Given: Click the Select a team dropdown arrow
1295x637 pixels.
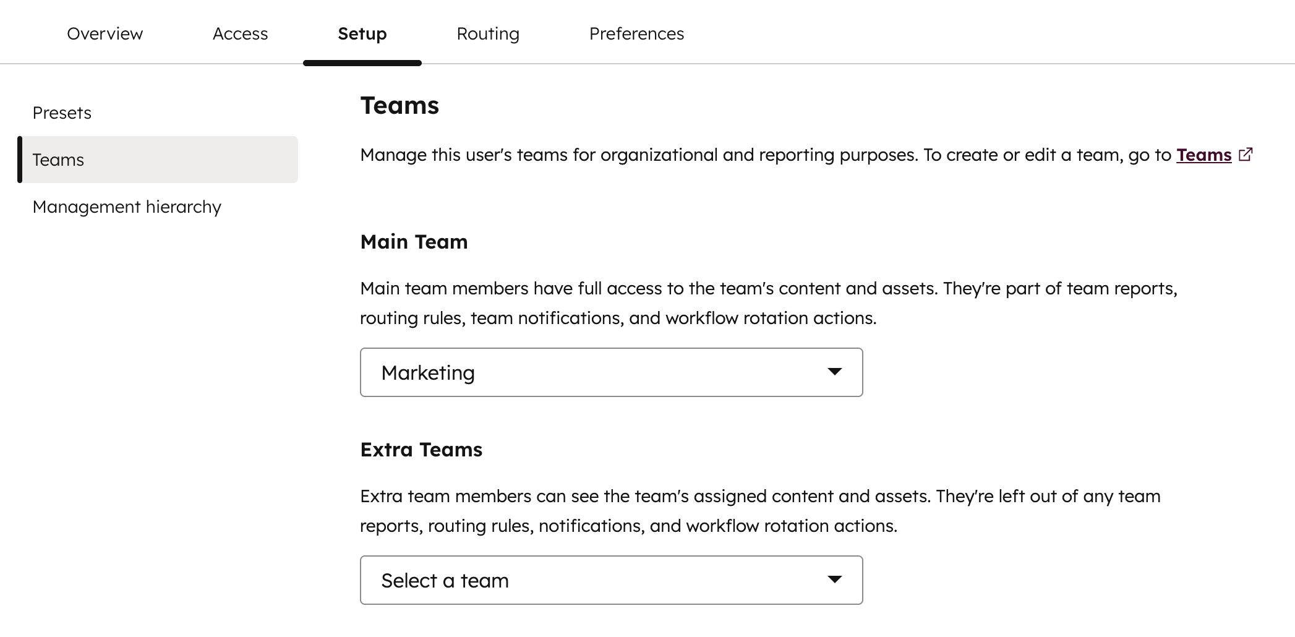Looking at the screenshot, I should click(x=834, y=579).
